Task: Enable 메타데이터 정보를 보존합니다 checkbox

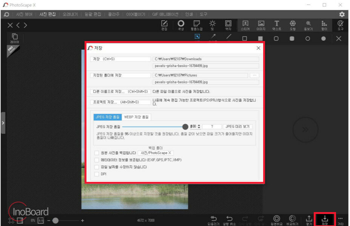Action: click(97, 160)
